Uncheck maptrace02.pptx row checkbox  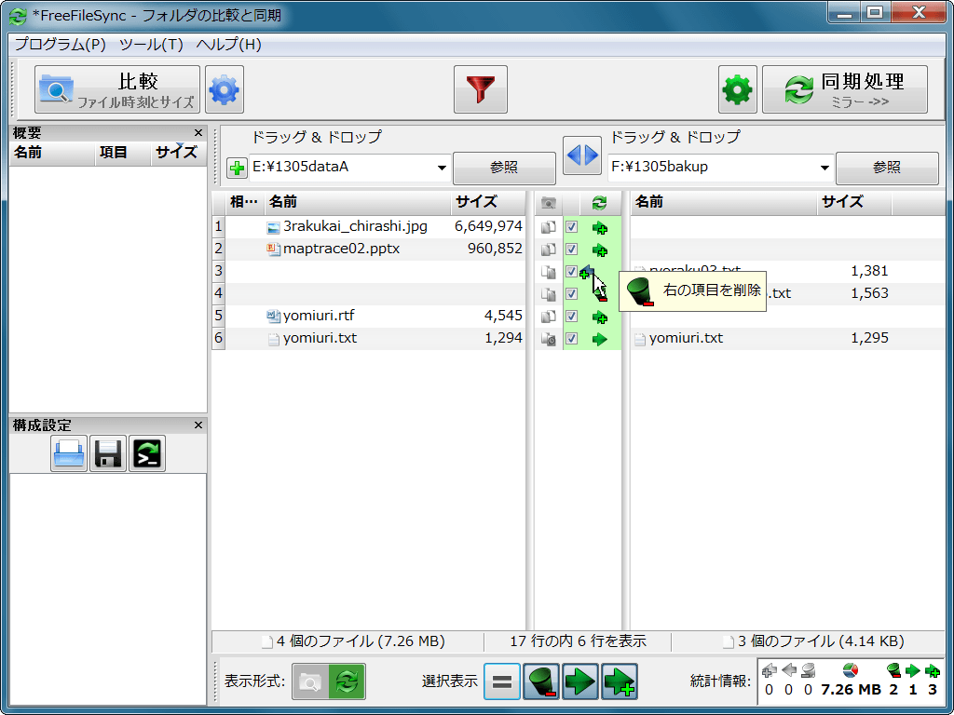pyautogui.click(x=571, y=250)
